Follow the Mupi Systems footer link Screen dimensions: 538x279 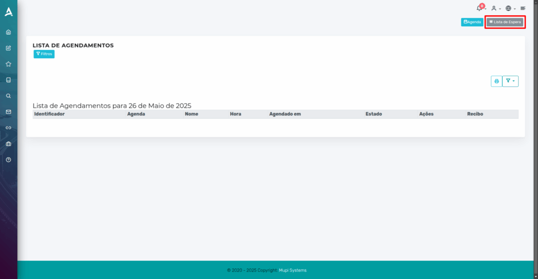[293, 271]
